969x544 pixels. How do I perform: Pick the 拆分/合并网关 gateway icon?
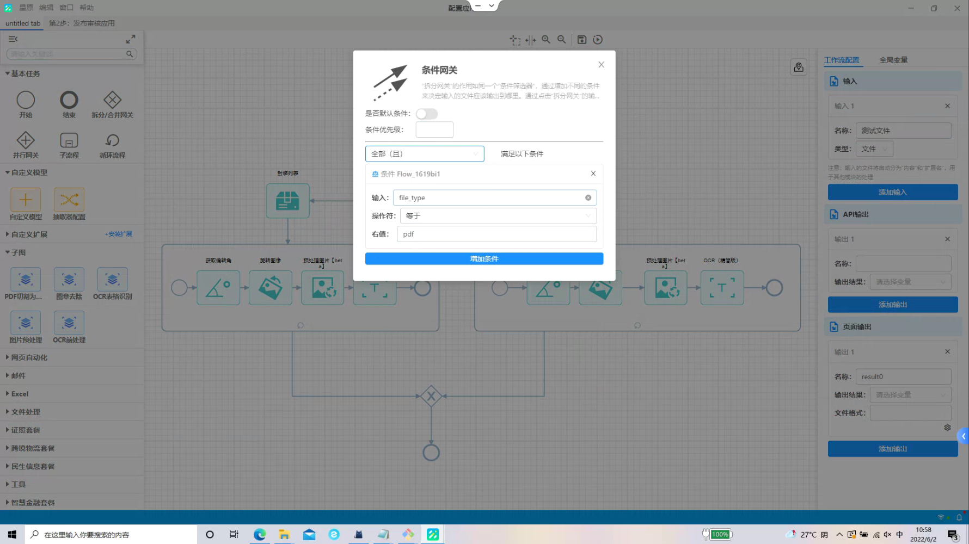click(112, 100)
